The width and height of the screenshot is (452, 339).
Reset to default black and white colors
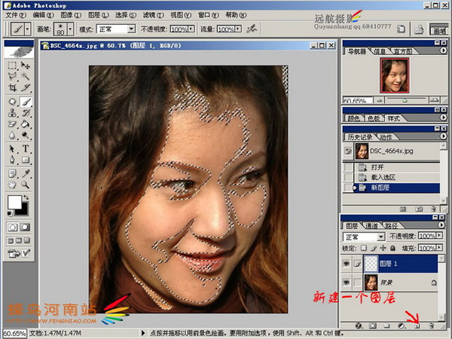[x=10, y=214]
